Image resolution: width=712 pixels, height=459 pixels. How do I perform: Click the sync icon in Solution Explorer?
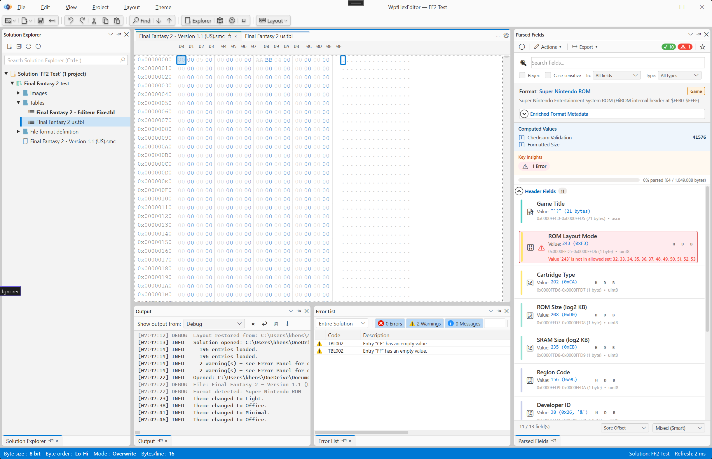(x=29, y=46)
